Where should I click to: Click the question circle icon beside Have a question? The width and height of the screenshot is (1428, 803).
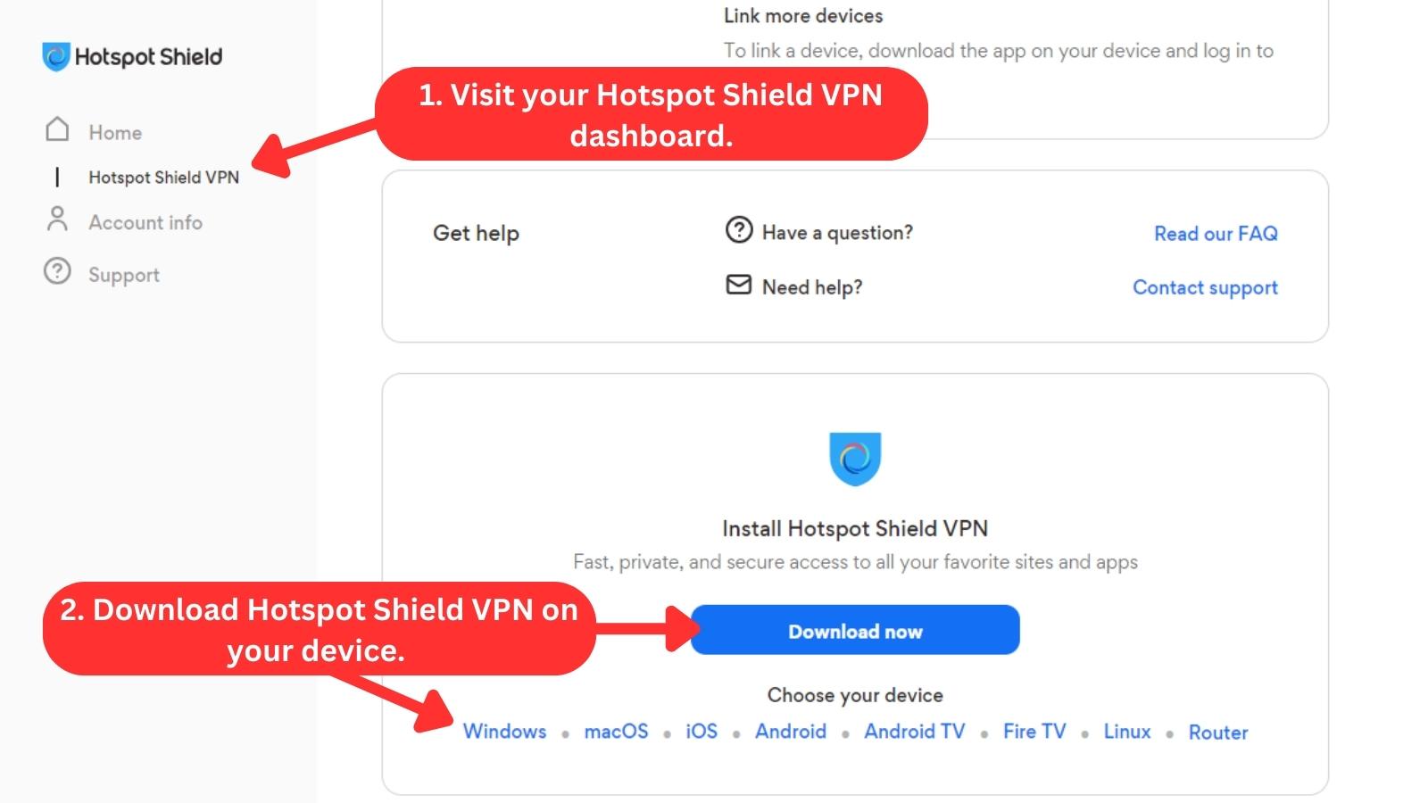point(739,230)
